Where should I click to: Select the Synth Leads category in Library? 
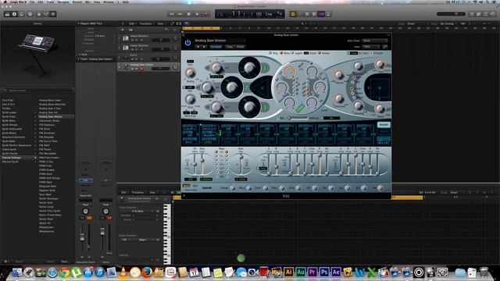[x=9, y=112]
